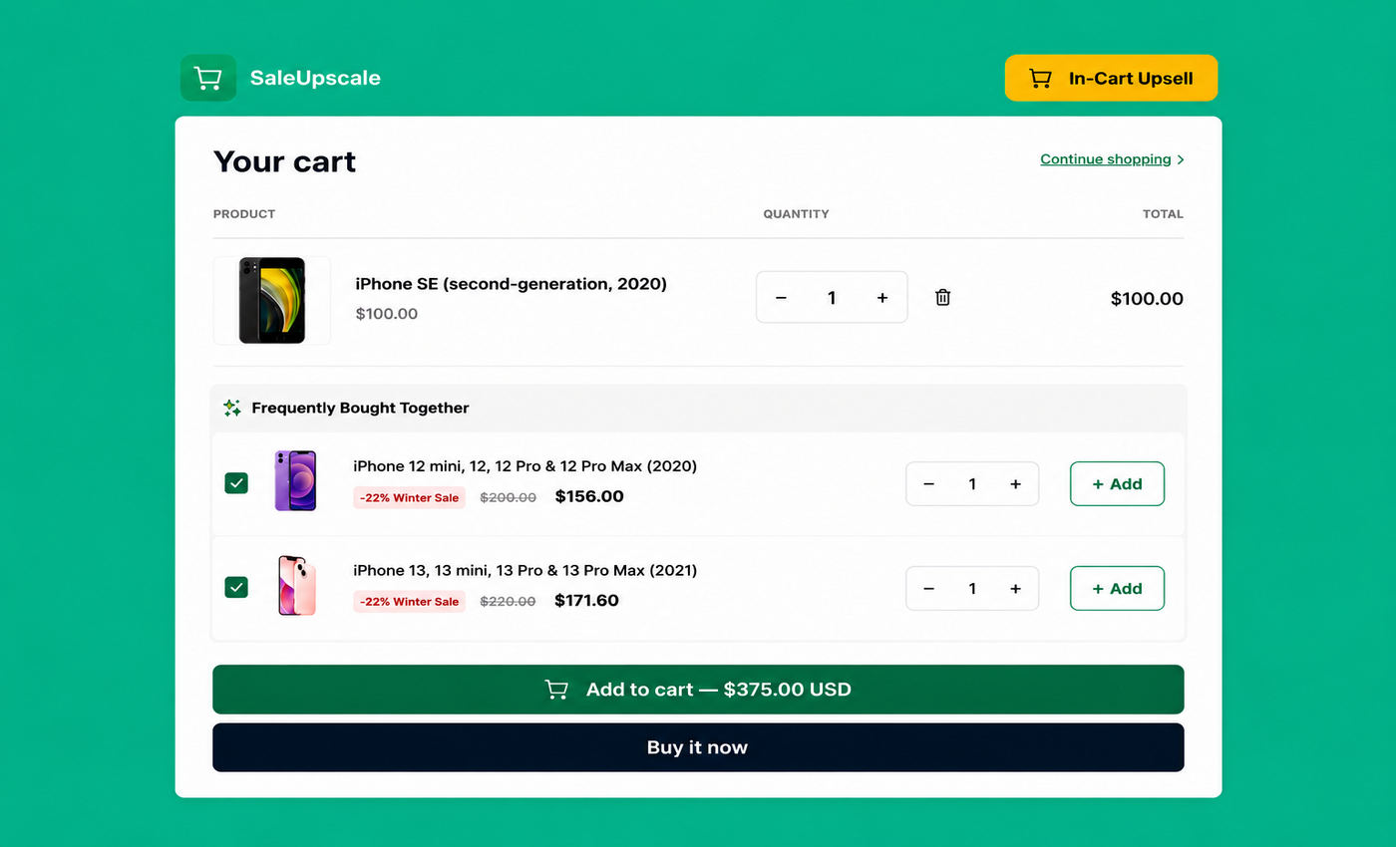
Task: Open the pink iPhone 13 thumbnail
Action: 296,585
